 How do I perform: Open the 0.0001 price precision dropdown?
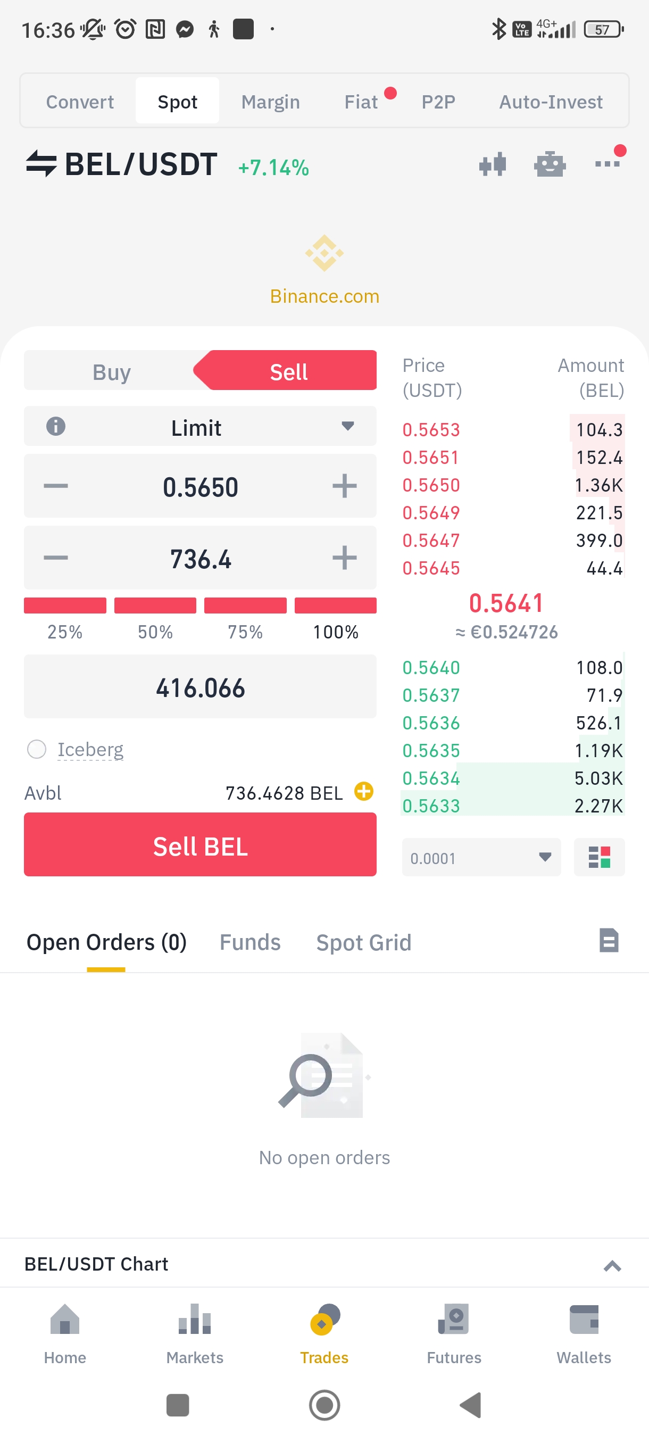480,857
